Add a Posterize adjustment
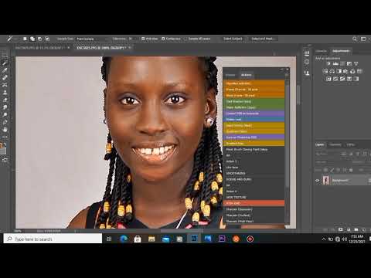The height and width of the screenshot is (278, 371). tap(335, 79)
